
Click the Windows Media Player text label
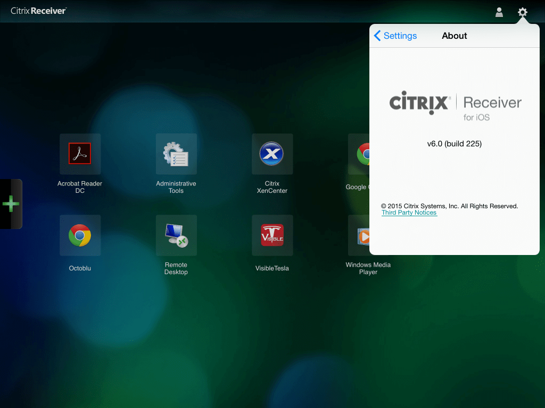(x=368, y=268)
